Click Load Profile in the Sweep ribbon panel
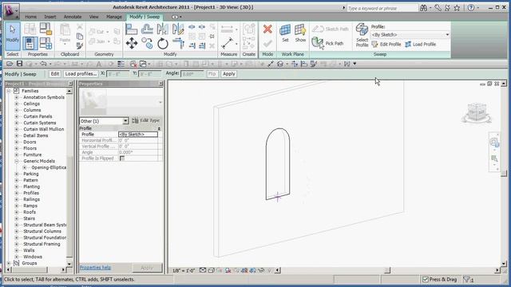This screenshot has height=287, width=511. [421, 45]
